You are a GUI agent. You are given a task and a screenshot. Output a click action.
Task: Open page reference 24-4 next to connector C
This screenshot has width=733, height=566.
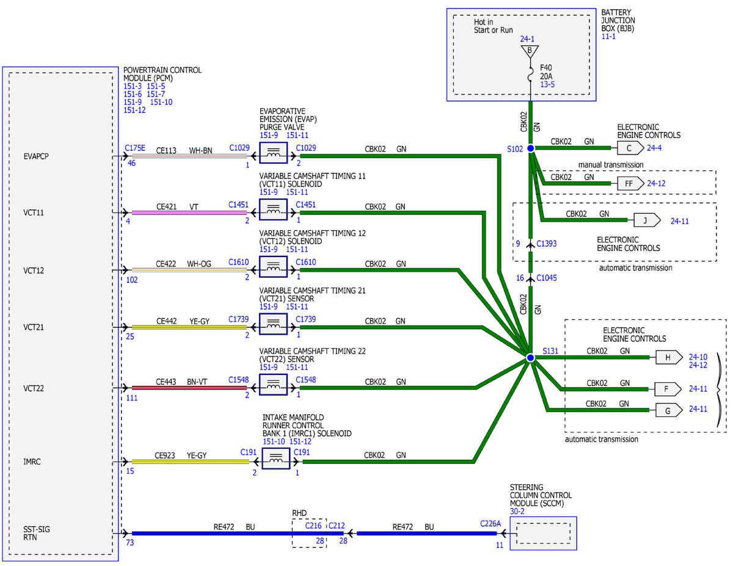pyautogui.click(x=654, y=148)
